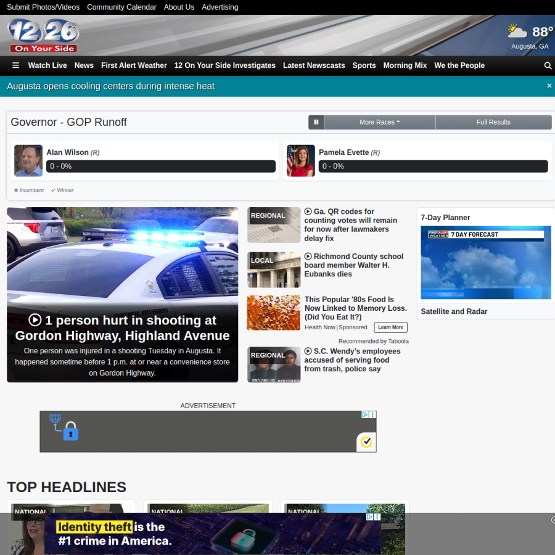This screenshot has width=555, height=555.
Task: Open the 88° Augusta weather widget
Action: point(530,36)
